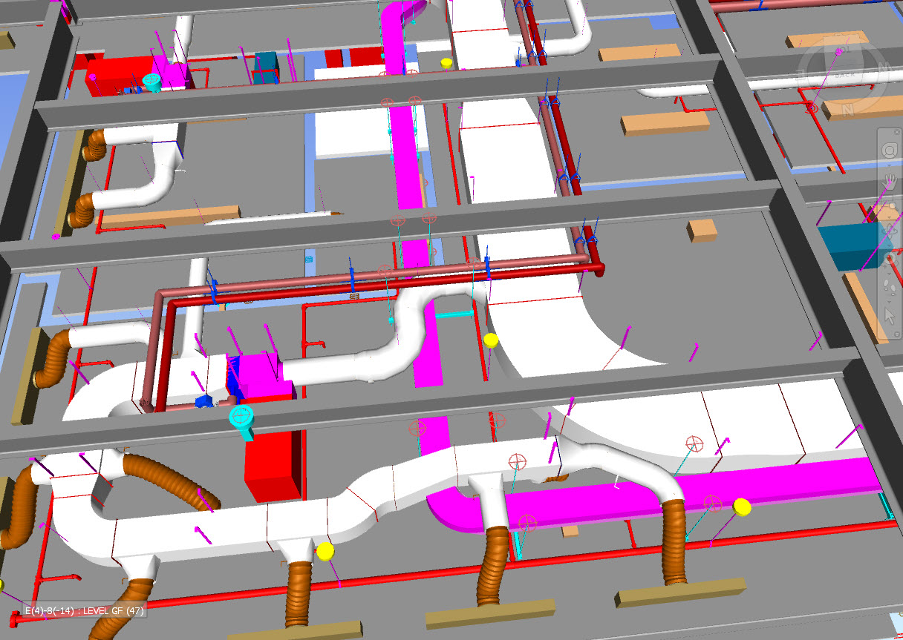Close the navigation bar
The height and width of the screenshot is (640, 903).
pyautogui.click(x=897, y=131)
